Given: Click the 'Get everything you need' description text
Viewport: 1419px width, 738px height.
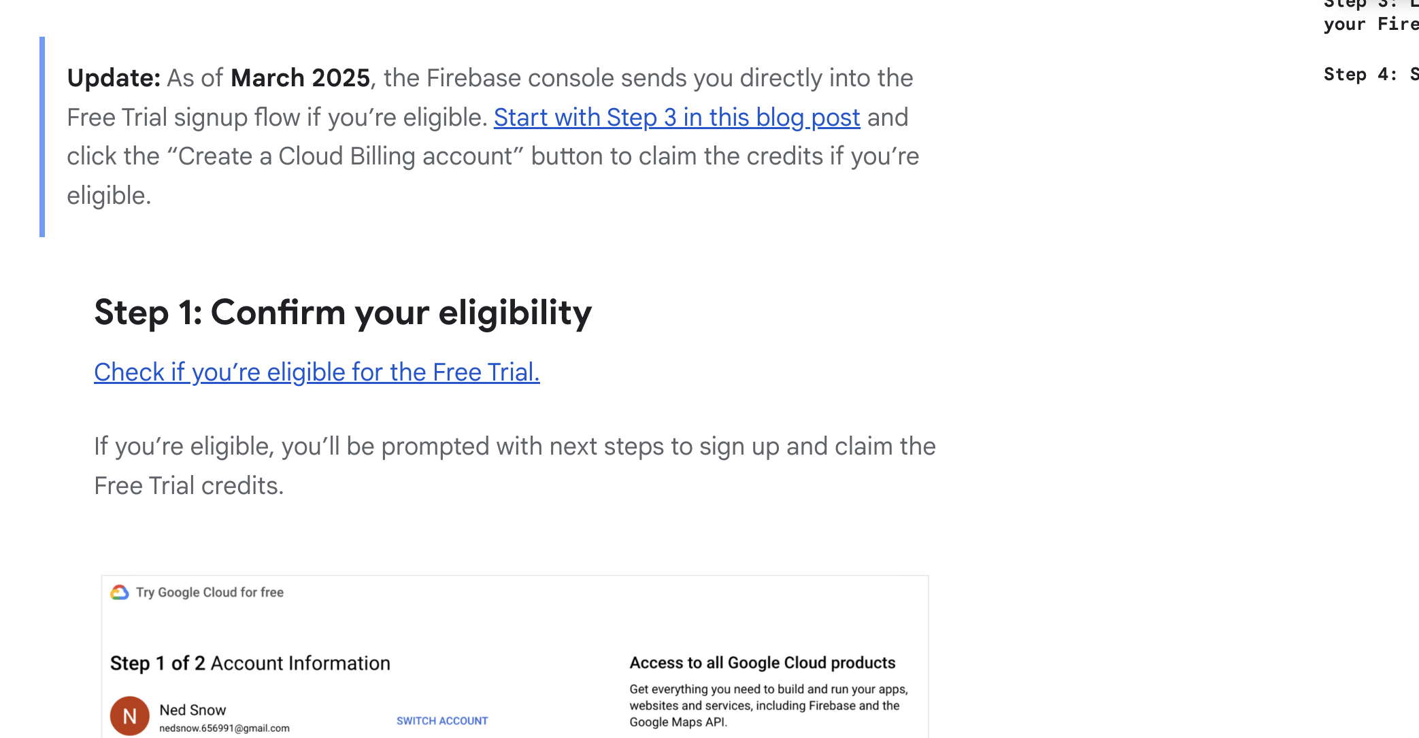Looking at the screenshot, I should tap(768, 705).
